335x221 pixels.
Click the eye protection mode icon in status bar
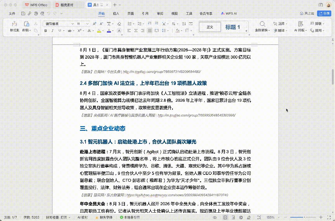[x=215, y=217]
